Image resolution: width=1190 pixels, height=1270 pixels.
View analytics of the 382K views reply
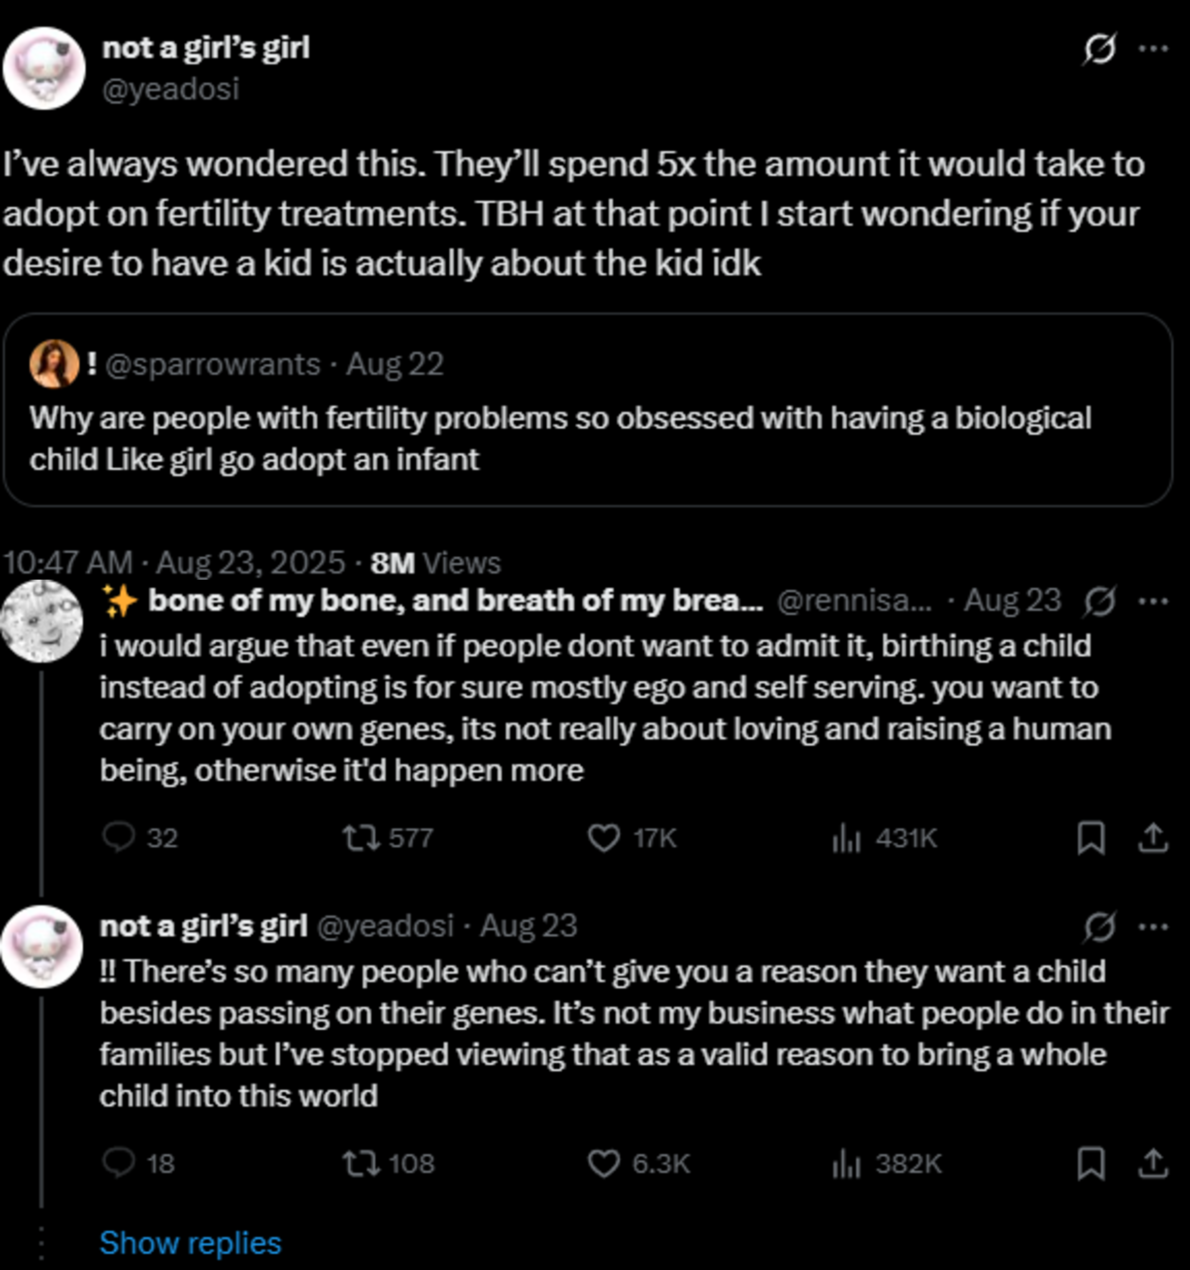pyautogui.click(x=846, y=1163)
